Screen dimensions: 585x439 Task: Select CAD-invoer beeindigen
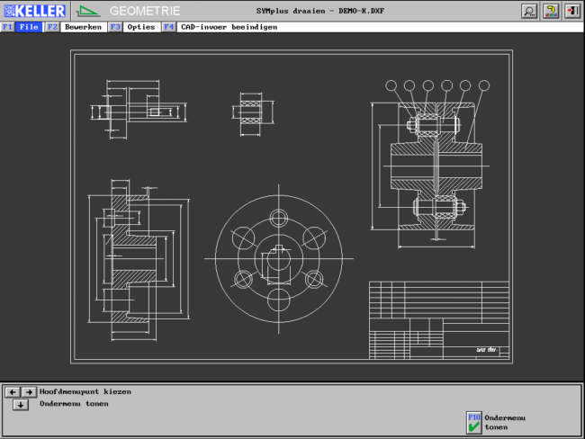[x=229, y=27]
